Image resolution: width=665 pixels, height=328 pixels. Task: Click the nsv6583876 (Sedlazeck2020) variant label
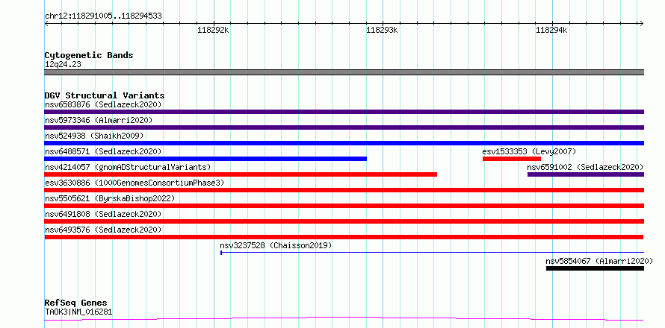103,104
